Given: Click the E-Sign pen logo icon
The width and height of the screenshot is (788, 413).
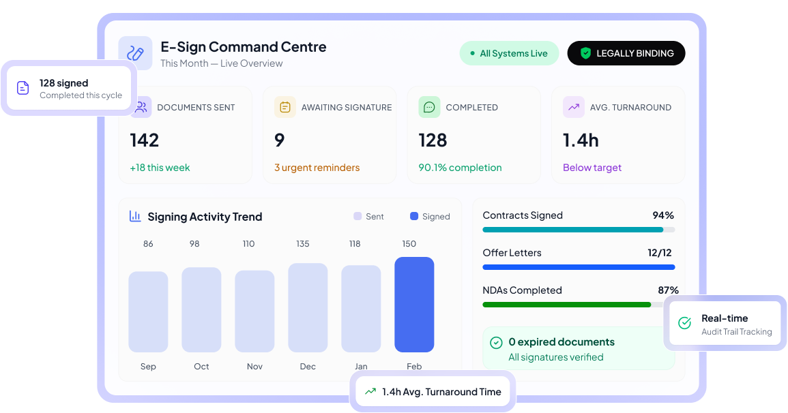Looking at the screenshot, I should point(135,53).
